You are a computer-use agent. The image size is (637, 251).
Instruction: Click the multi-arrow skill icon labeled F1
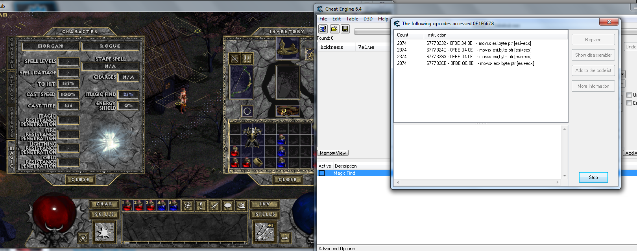tap(264, 232)
